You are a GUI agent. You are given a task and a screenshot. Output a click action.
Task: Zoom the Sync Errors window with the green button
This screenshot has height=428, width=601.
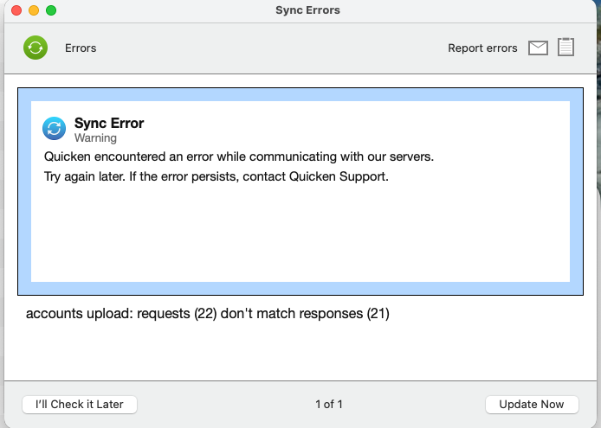pyautogui.click(x=51, y=10)
